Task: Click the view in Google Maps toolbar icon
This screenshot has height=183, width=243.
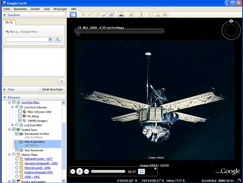Action: click(x=165, y=15)
